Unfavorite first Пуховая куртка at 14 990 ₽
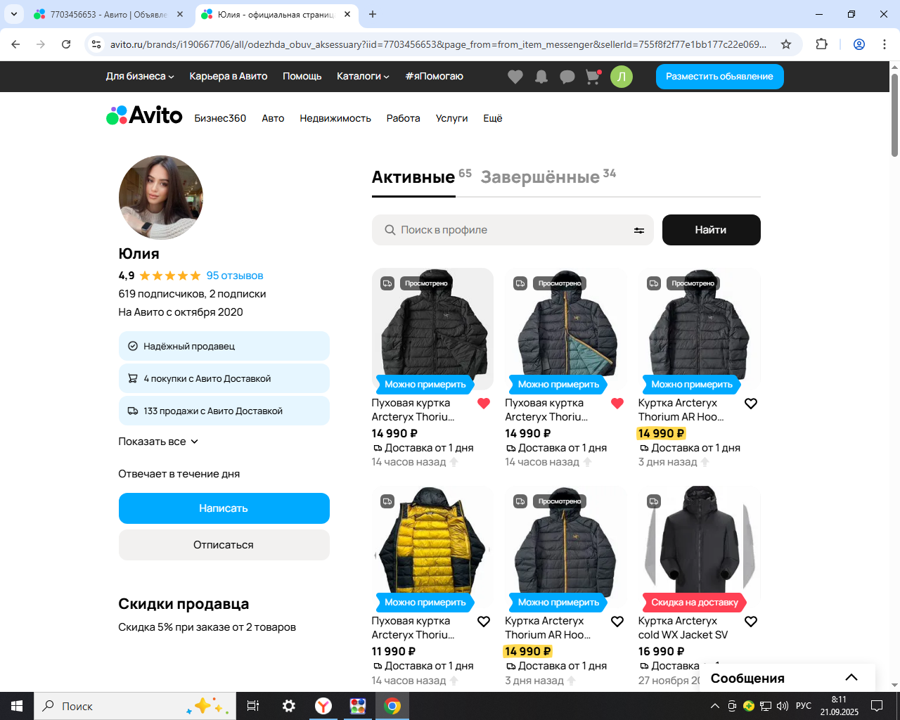This screenshot has height=720, width=900. pyautogui.click(x=484, y=404)
